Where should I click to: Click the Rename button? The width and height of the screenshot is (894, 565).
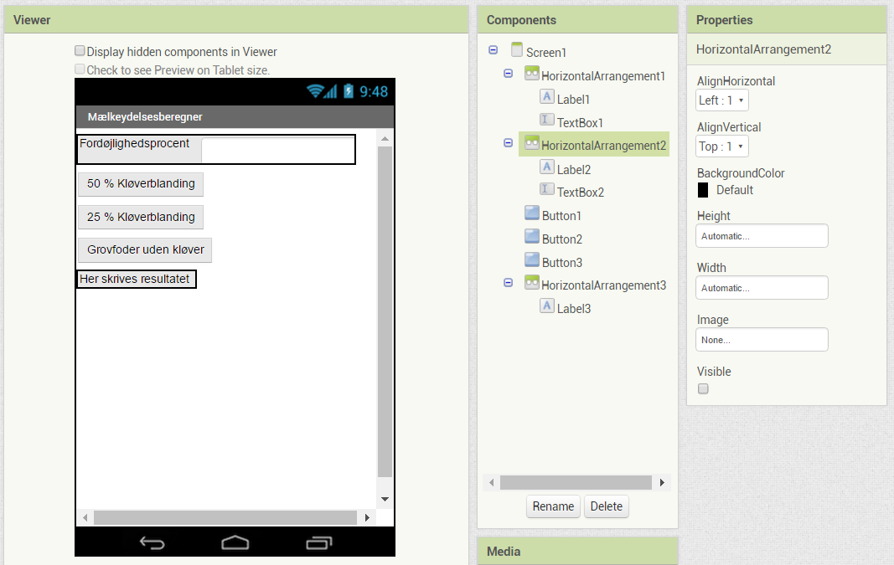(553, 506)
